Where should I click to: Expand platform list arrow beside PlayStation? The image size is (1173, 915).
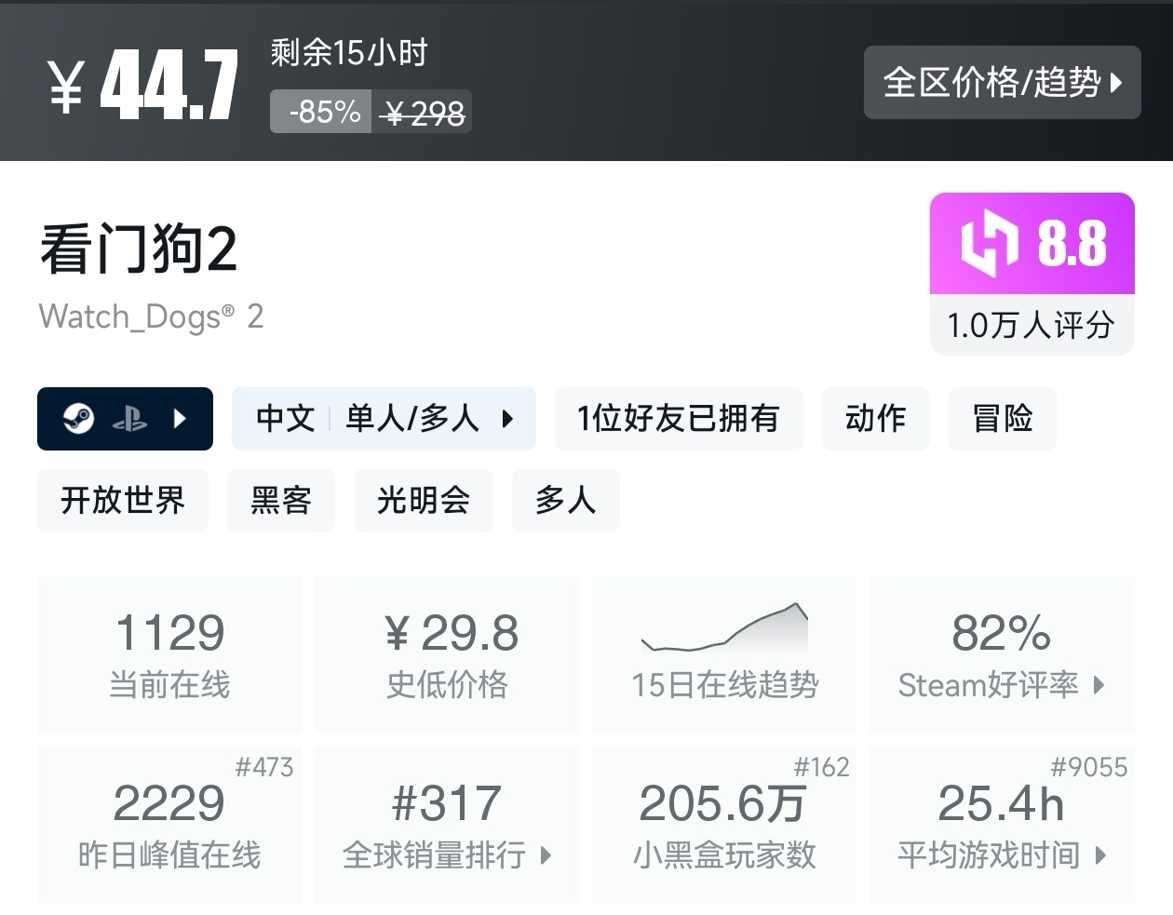[x=181, y=419]
